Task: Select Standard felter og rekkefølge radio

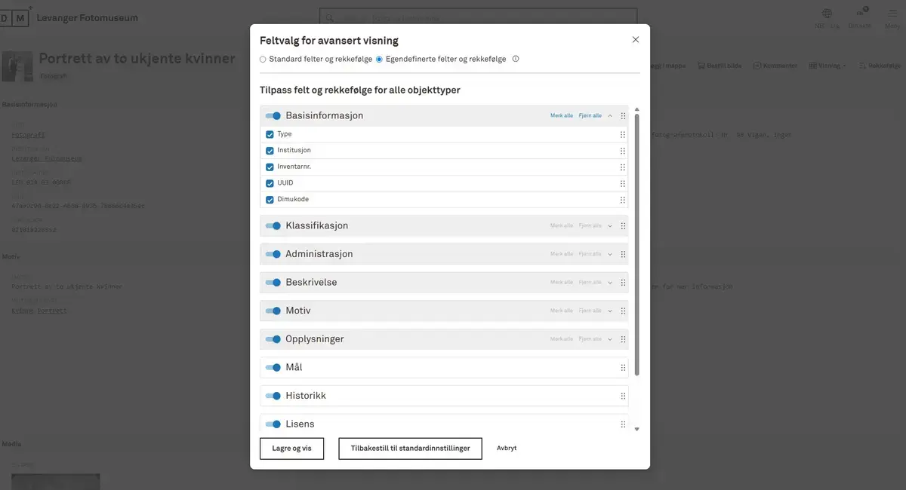Action: (263, 59)
